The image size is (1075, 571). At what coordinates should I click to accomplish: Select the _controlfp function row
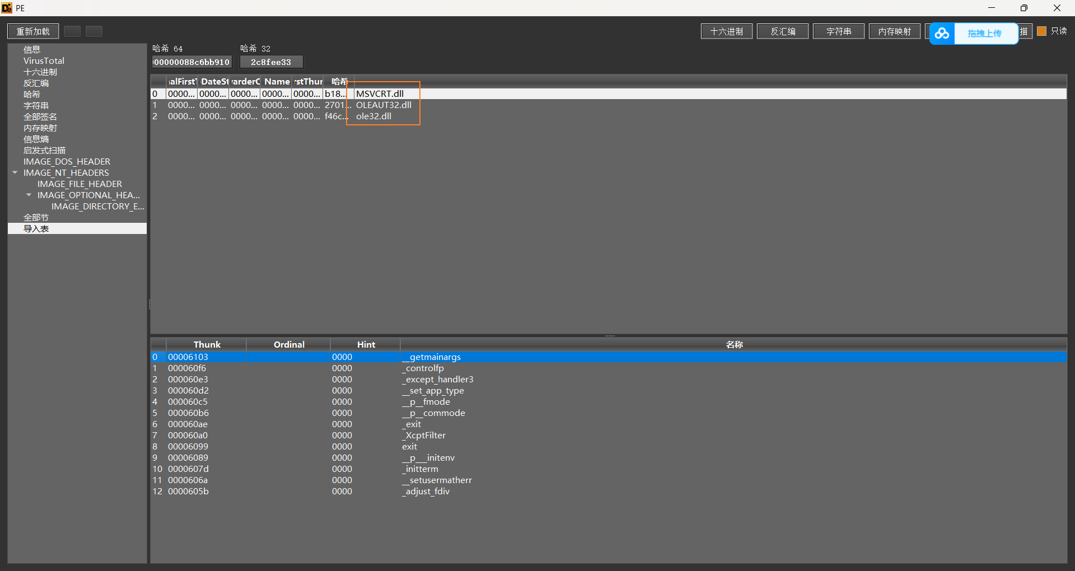pyautogui.click(x=609, y=368)
